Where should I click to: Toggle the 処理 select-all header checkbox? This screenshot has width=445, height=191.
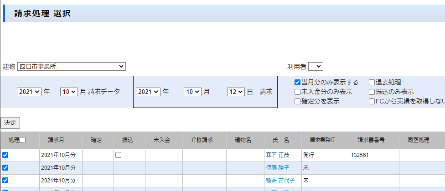[22, 140]
